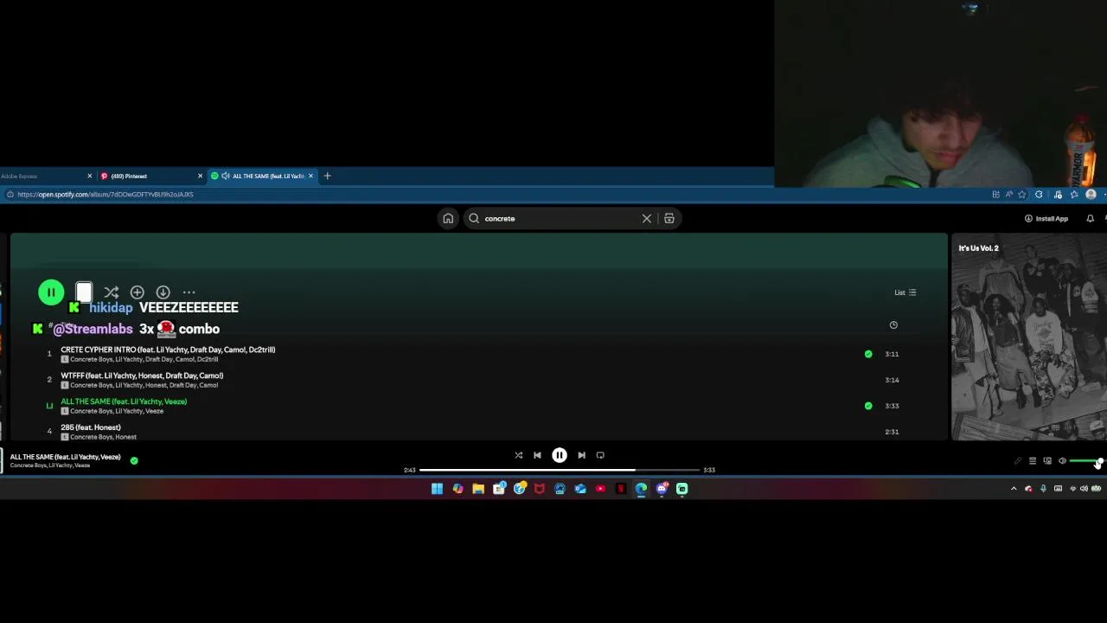Open the Spotify notifications bell
Viewport: 1107px width, 623px height.
click(x=1090, y=219)
